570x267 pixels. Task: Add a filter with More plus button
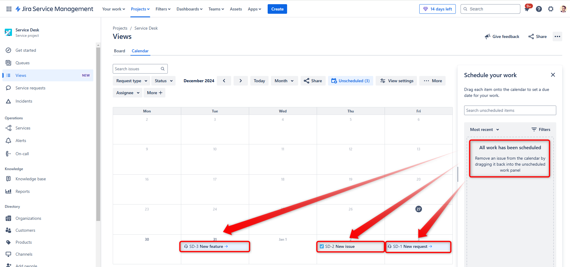pos(154,93)
